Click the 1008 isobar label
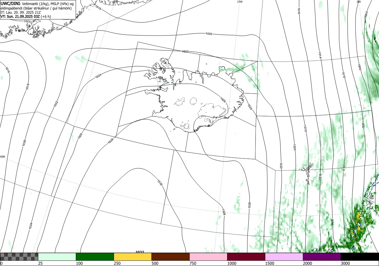Viewport: 379px width, 266px height. point(363,124)
